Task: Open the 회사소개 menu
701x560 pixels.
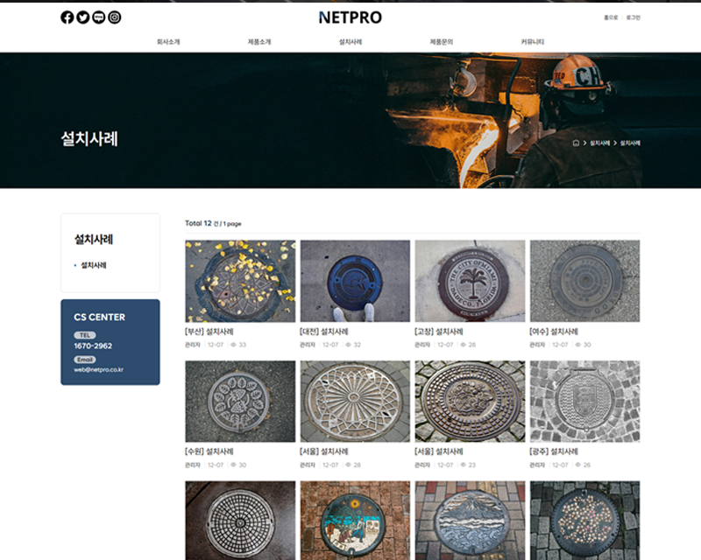Action: (168, 42)
